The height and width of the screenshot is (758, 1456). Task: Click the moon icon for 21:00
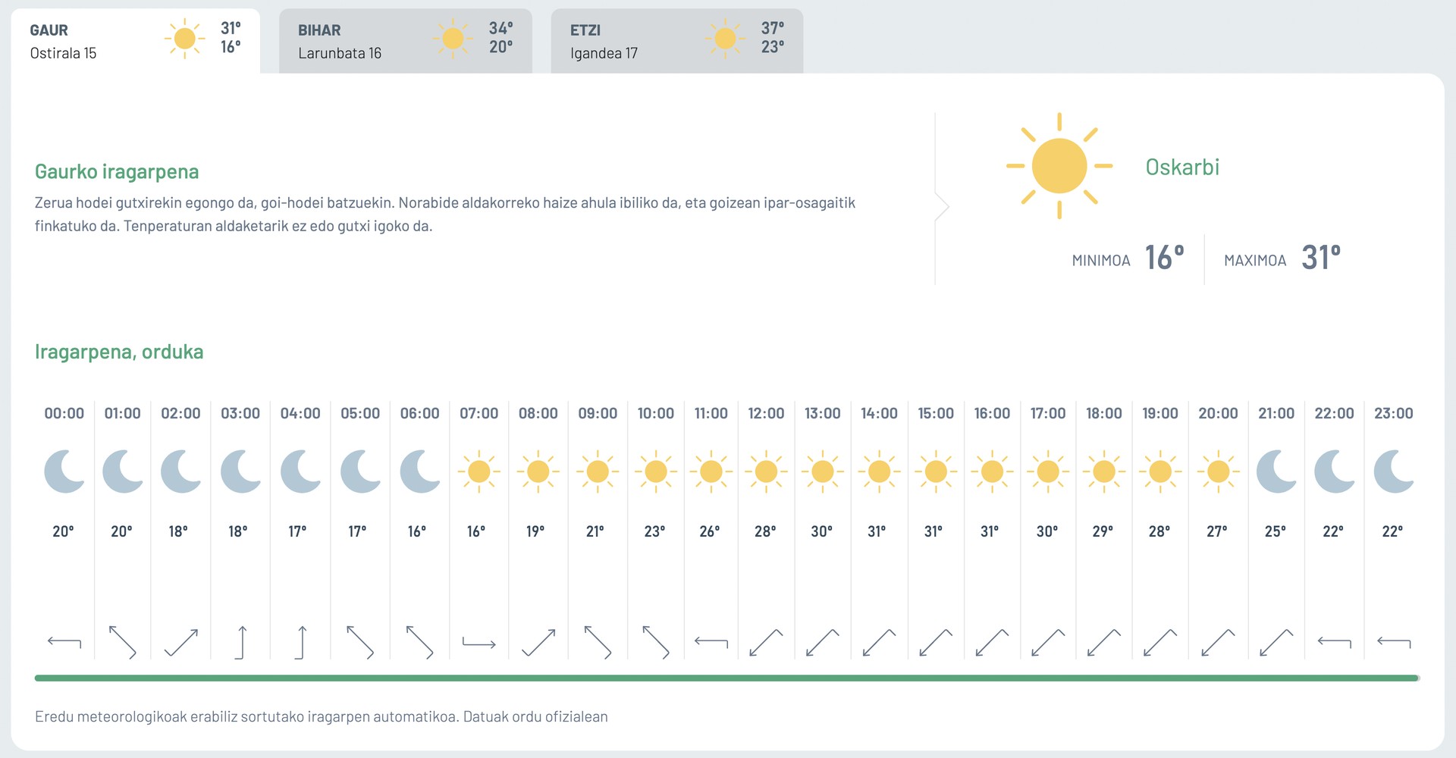pyautogui.click(x=1277, y=471)
